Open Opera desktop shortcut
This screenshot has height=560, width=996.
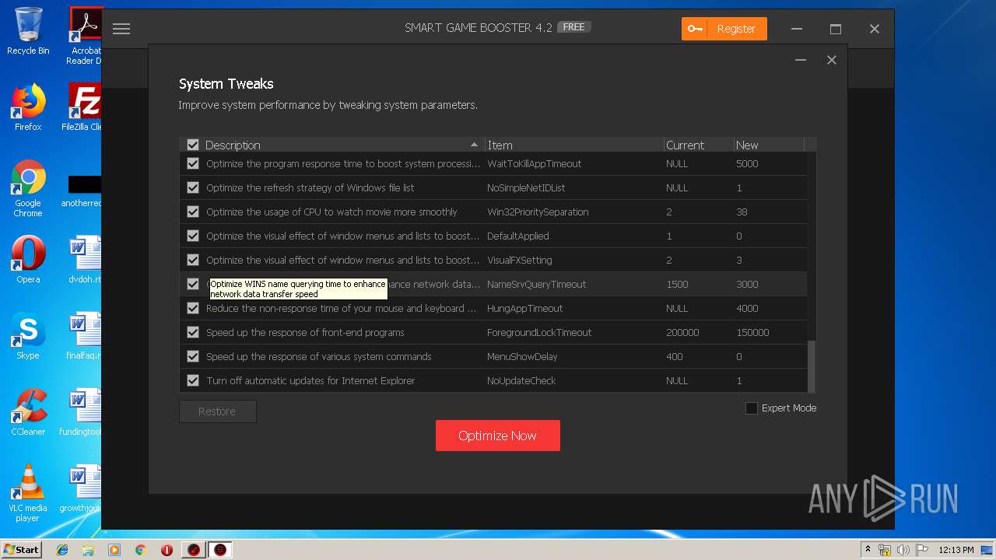pos(28,260)
